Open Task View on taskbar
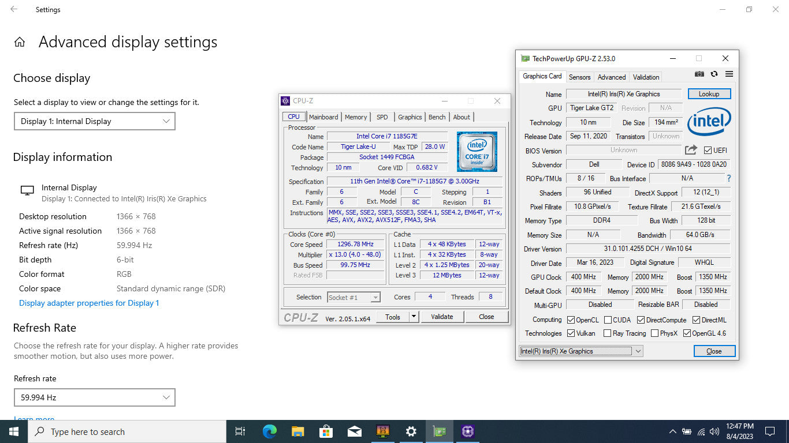 pos(240,431)
